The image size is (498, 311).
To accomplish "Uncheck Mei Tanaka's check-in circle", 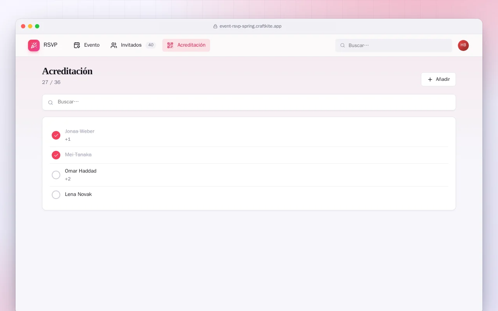I will [x=56, y=155].
